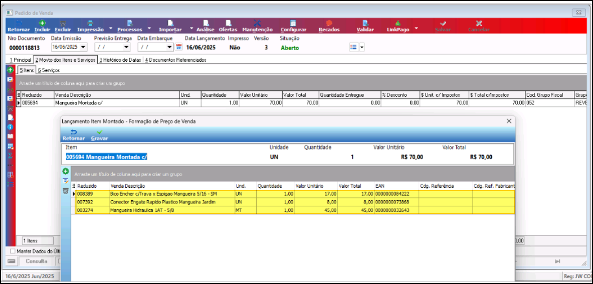Open the Ofertas tool
The image size is (593, 284).
pyautogui.click(x=228, y=26)
